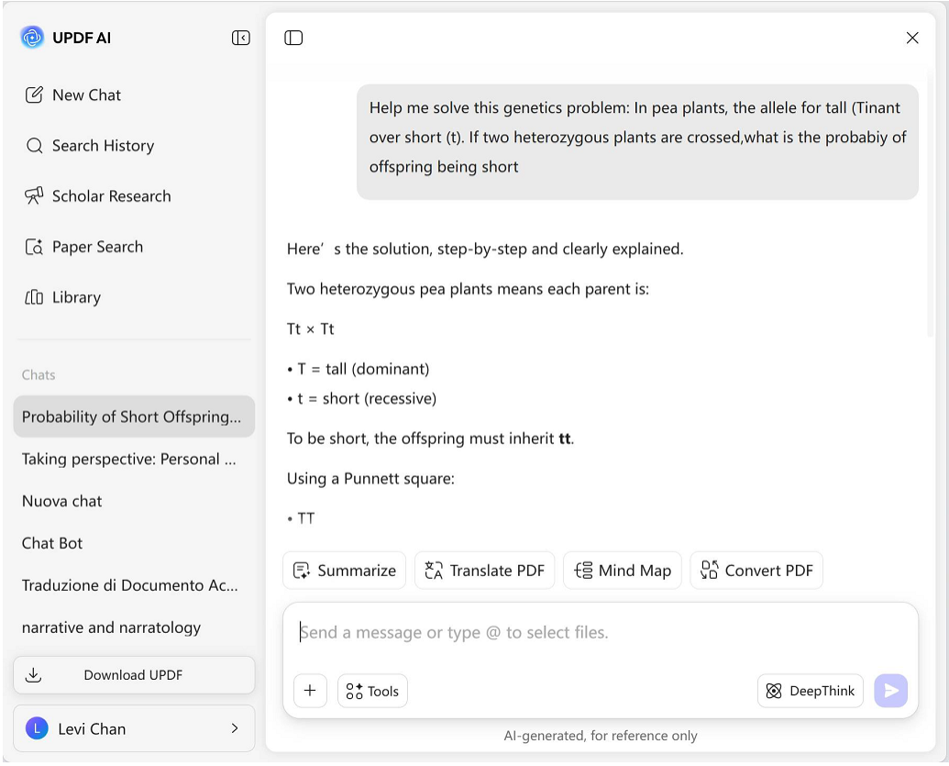Click the plus attachment icon

tap(310, 691)
